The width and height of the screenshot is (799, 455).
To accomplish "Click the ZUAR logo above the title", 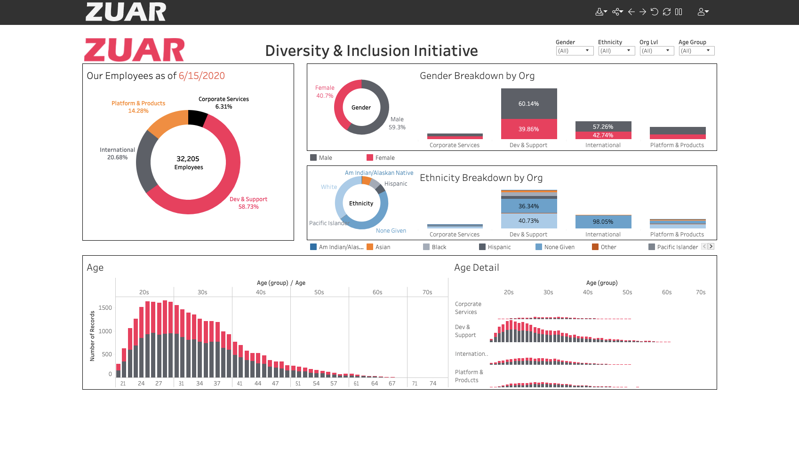I will 135,48.
